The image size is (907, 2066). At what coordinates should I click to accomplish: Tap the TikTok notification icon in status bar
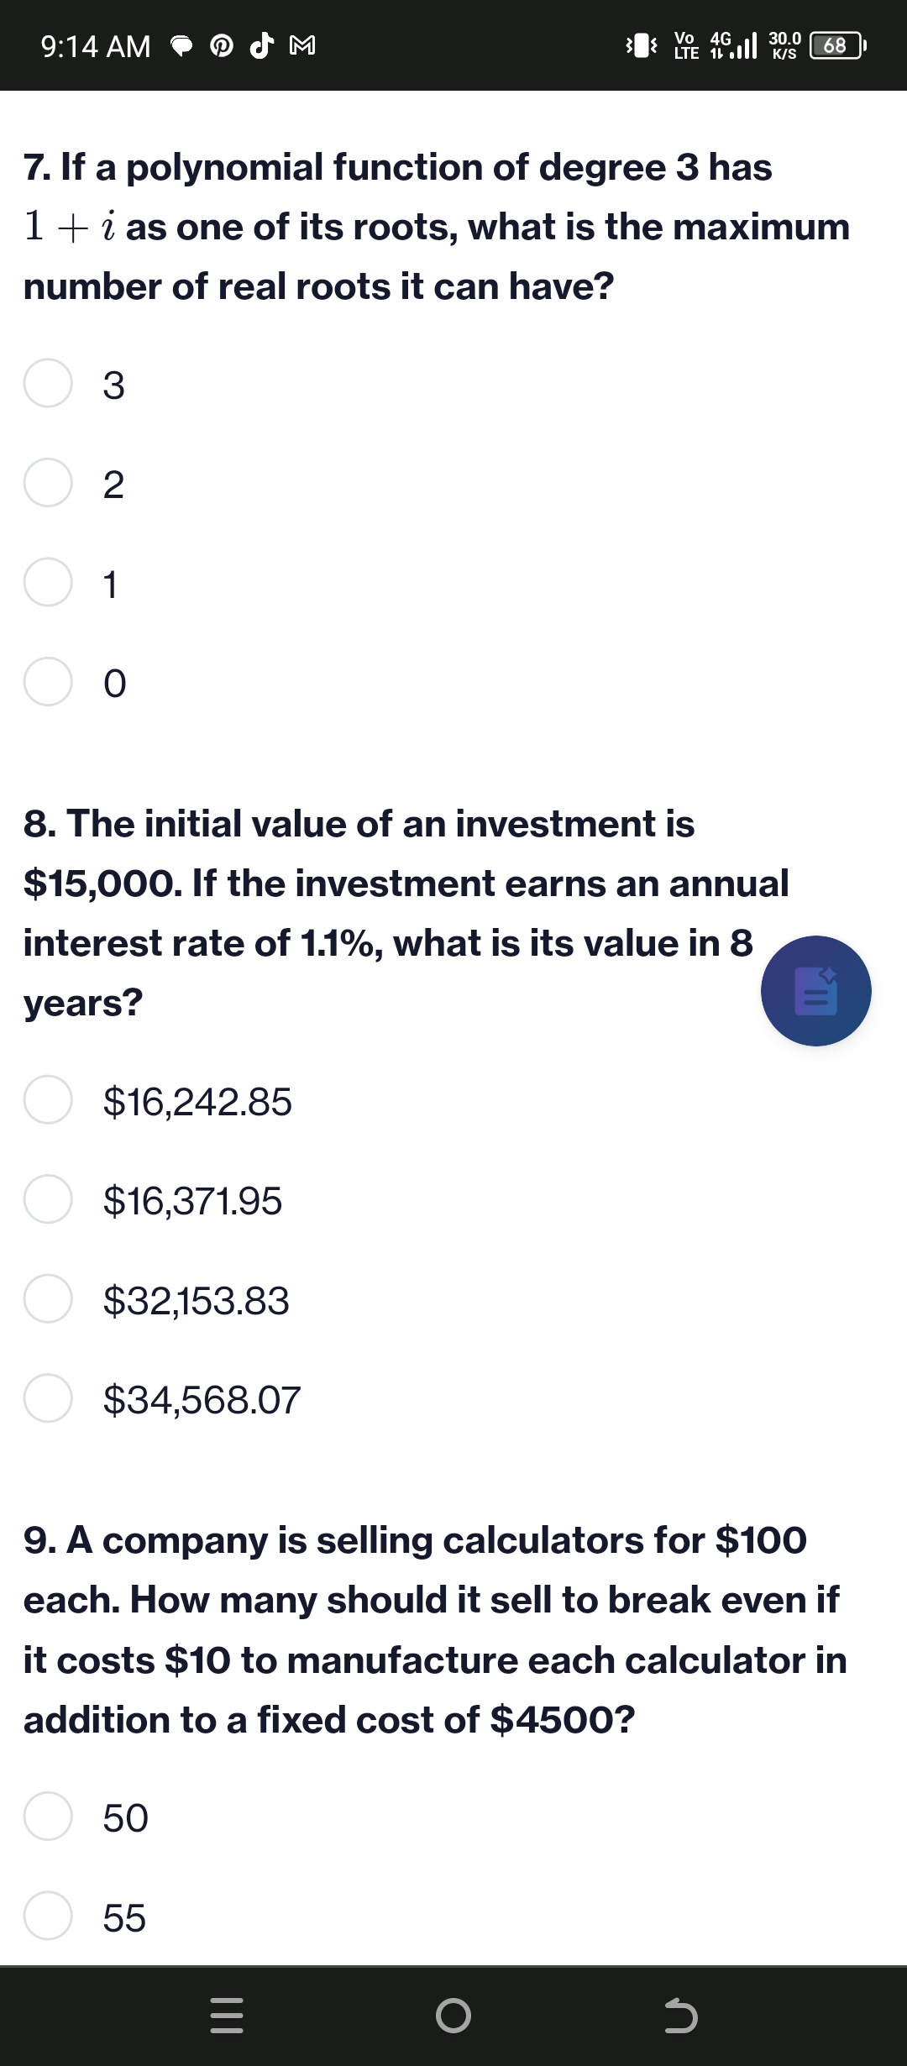[x=262, y=46]
